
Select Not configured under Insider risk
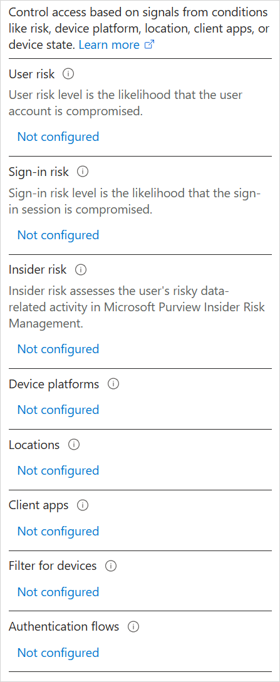coord(58,349)
